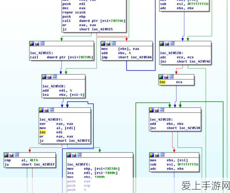The height and width of the screenshot is (193, 230).
Task: Select the 'cmp al, 0EFh' instruction
Action: 22,160
